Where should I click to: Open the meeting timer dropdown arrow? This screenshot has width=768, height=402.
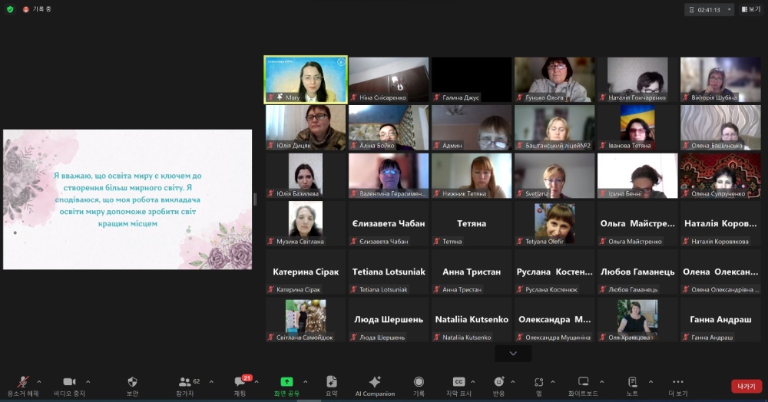[x=729, y=10]
